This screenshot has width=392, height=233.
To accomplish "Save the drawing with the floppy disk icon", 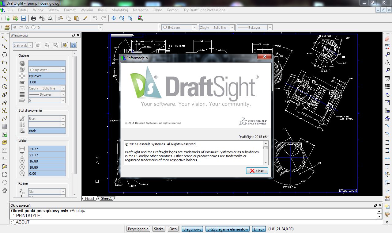I will pyautogui.click(x=23, y=18).
